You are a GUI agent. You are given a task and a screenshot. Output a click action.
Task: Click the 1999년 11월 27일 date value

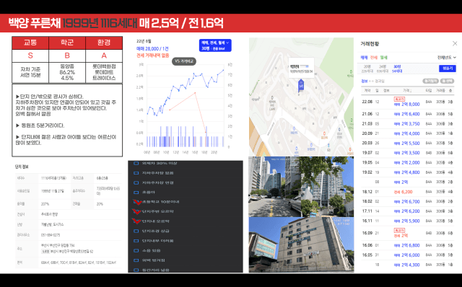coord(53,191)
